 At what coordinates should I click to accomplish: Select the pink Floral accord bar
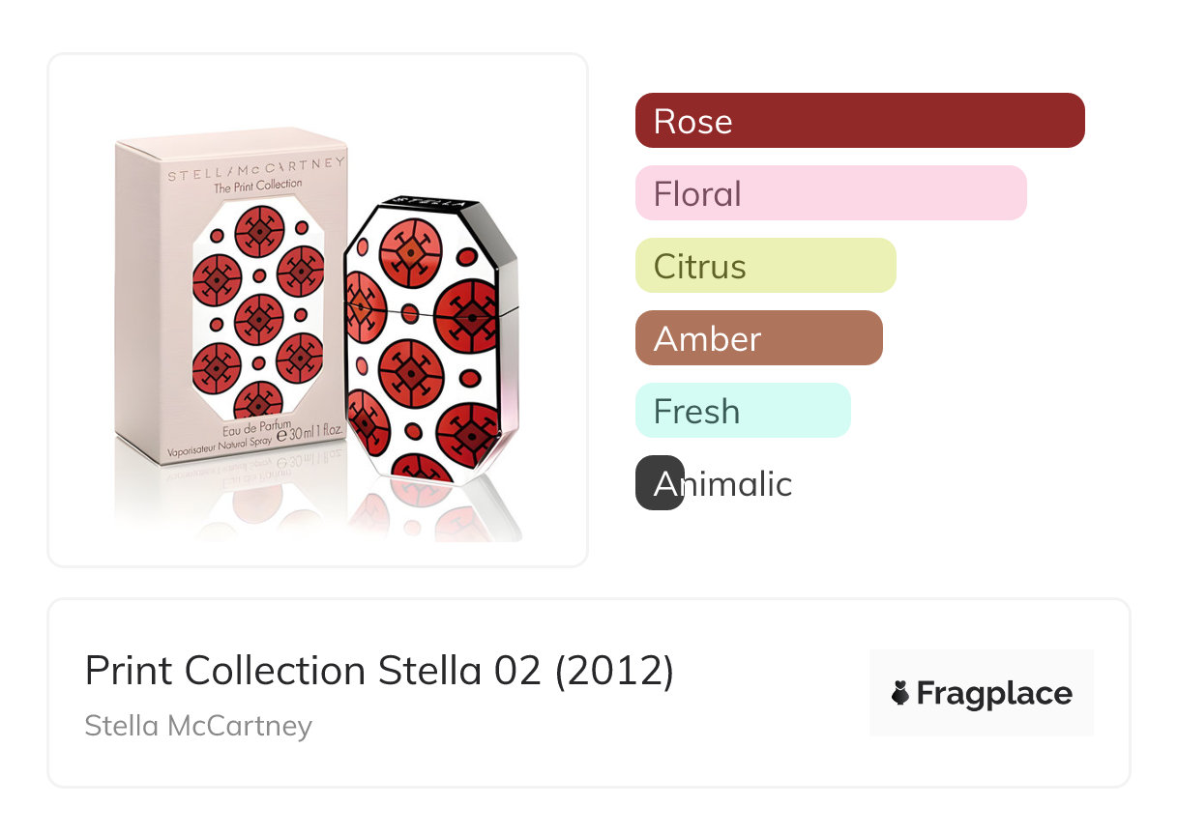point(830,193)
